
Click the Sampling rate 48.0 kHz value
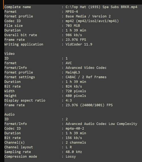[x=74, y=152]
